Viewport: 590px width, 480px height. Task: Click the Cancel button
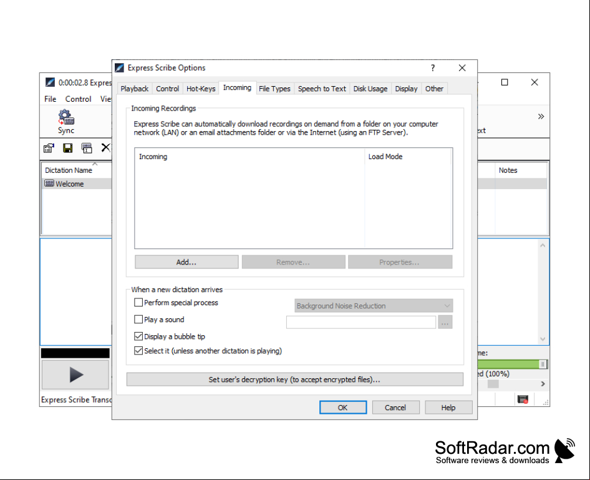pyautogui.click(x=395, y=408)
